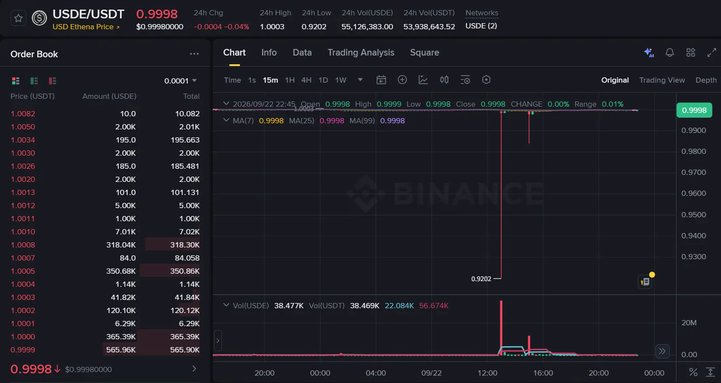Expand the chart side panel arrow
This screenshot has width=721, height=383.
(218, 341)
